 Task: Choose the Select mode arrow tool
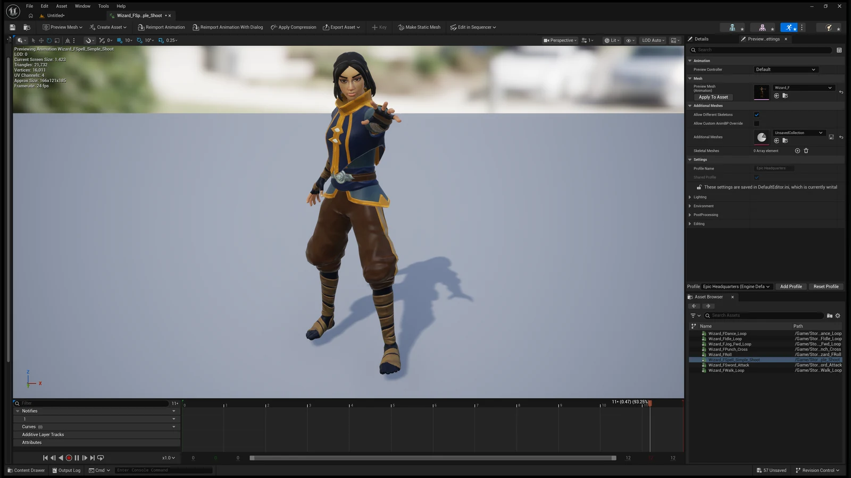coord(33,40)
